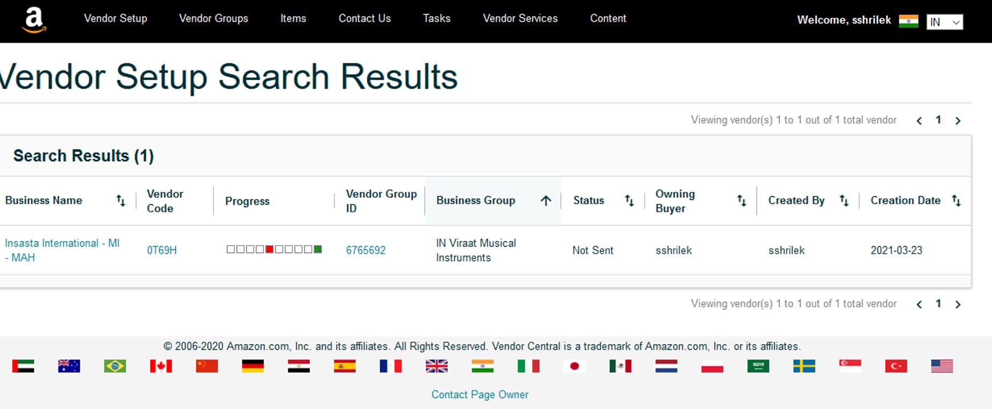Open the IN country dropdown
This screenshot has width=992, height=409.
click(x=944, y=22)
